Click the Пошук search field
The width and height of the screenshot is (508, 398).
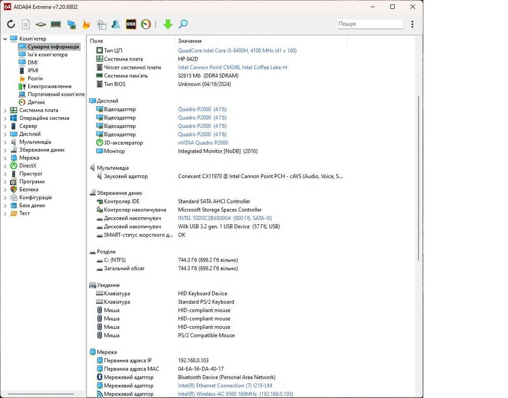point(370,24)
